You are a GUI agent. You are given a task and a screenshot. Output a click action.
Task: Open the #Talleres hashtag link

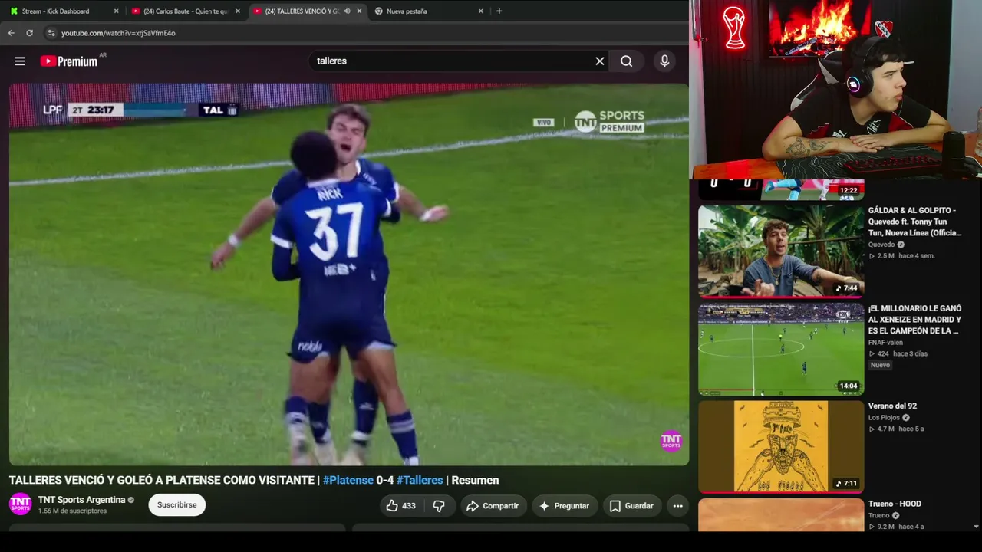coord(420,480)
